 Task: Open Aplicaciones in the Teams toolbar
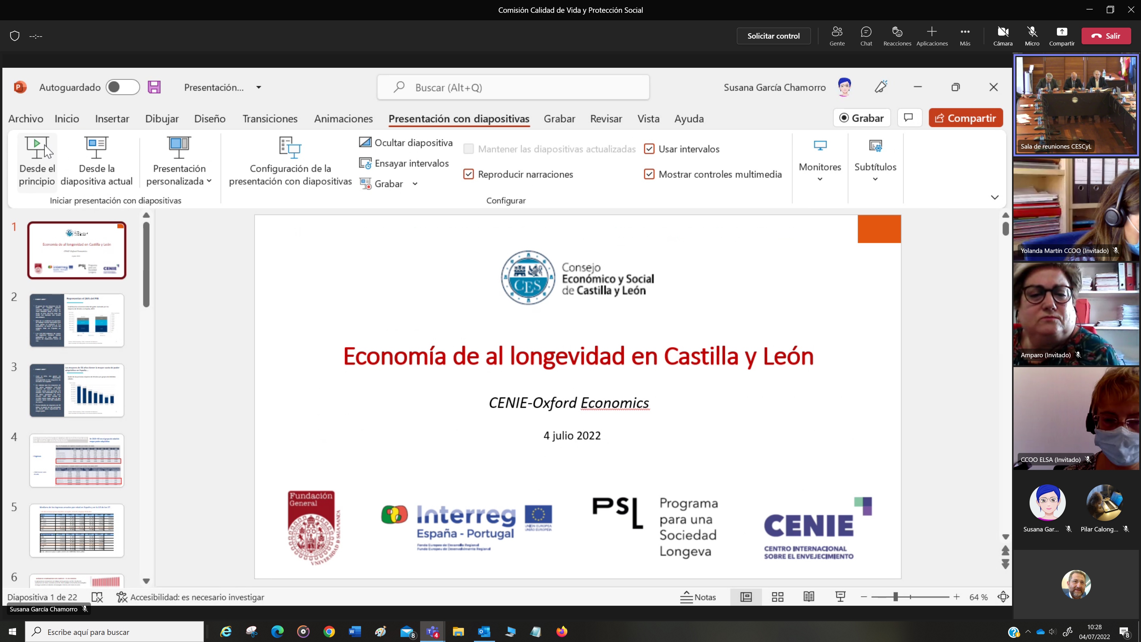(932, 36)
